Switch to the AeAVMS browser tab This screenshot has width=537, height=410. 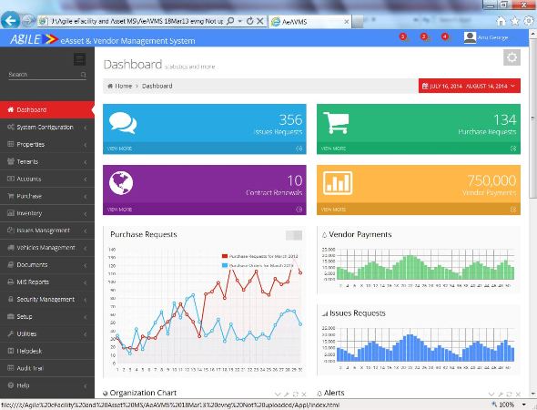click(x=310, y=22)
